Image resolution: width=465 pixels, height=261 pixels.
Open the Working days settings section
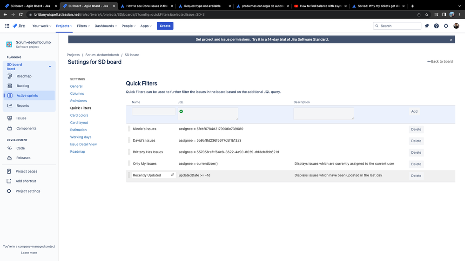(81, 137)
